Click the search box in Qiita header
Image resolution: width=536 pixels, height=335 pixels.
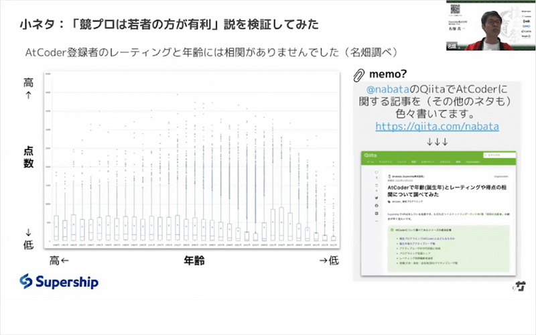pos(498,155)
